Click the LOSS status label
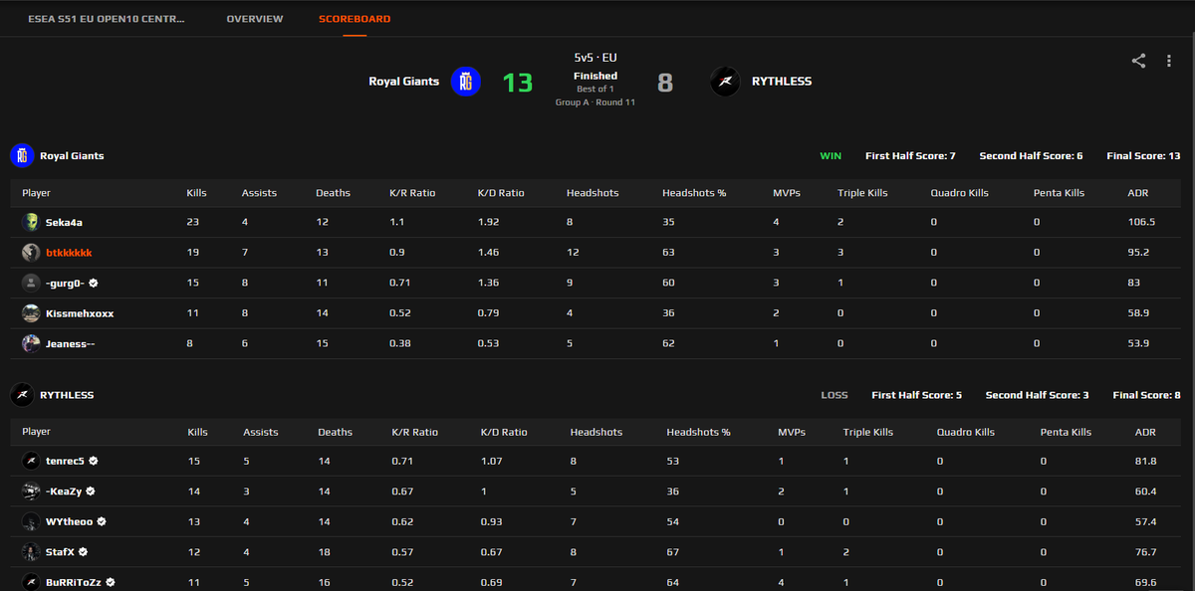Screen dimensions: 1195x591 point(835,395)
